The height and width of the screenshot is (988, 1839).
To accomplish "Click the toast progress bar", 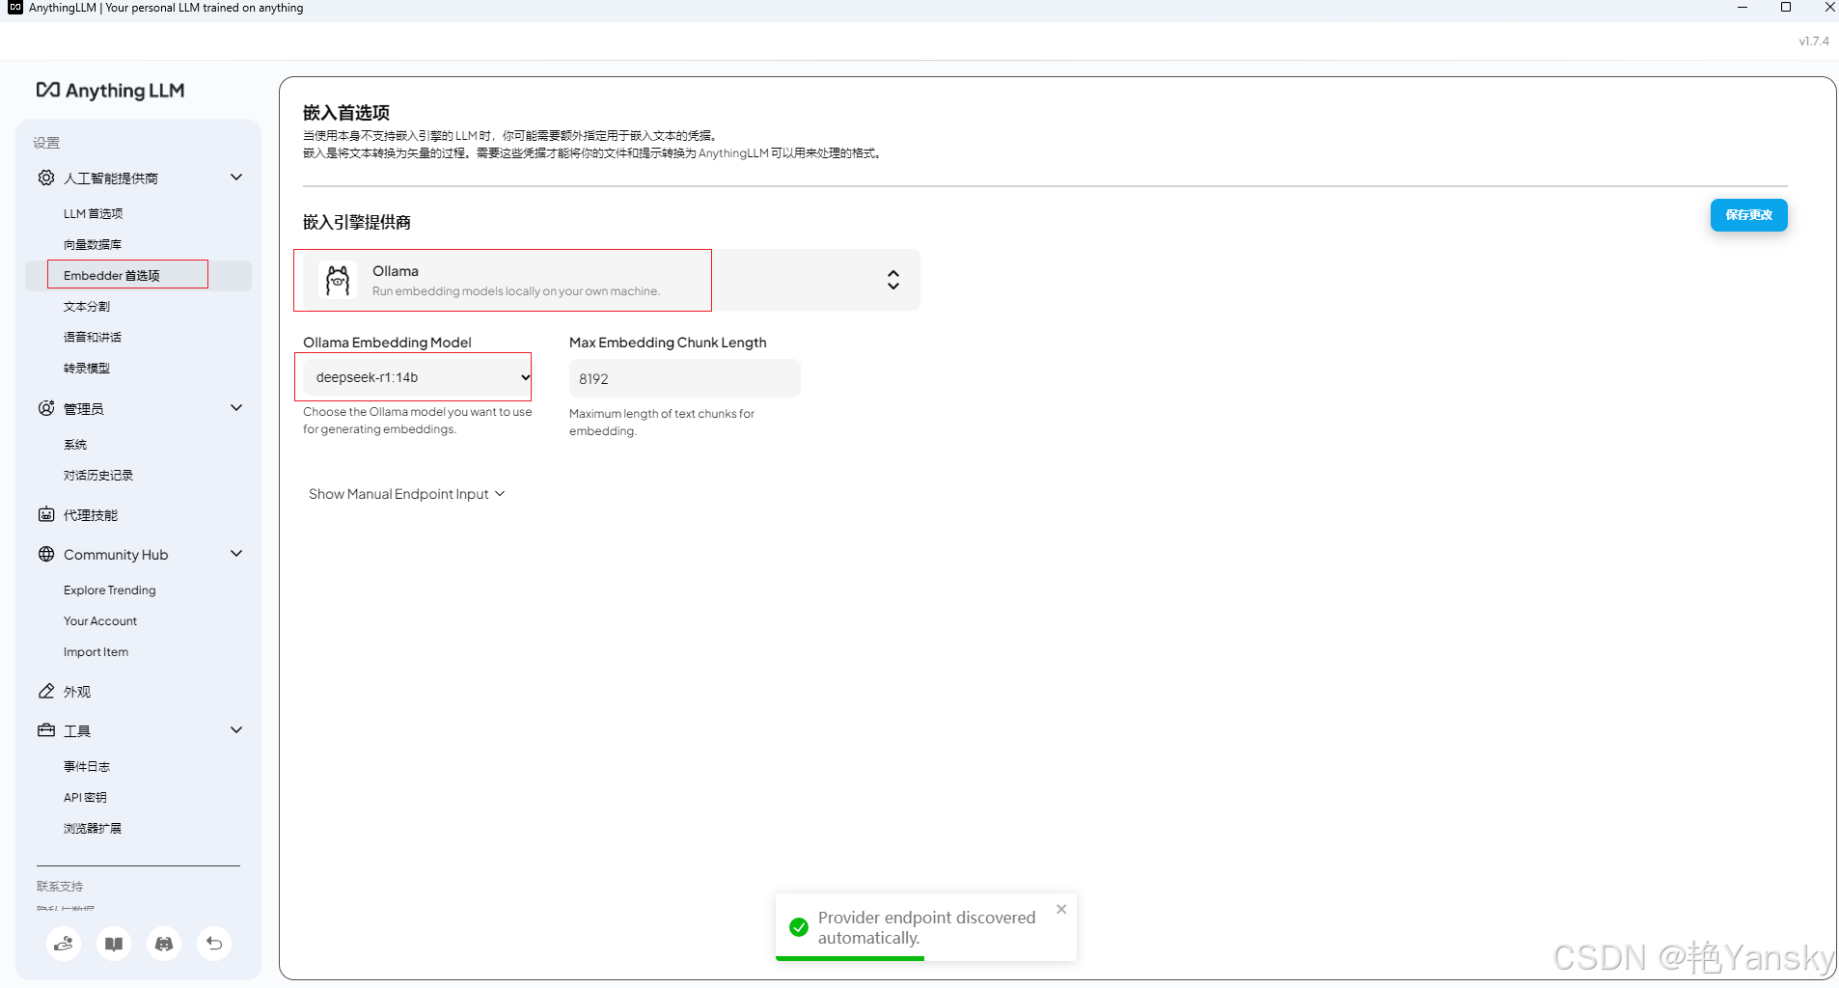I will click(850, 958).
